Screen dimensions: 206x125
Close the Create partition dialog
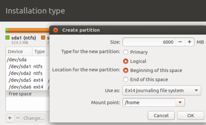pos(56,30)
